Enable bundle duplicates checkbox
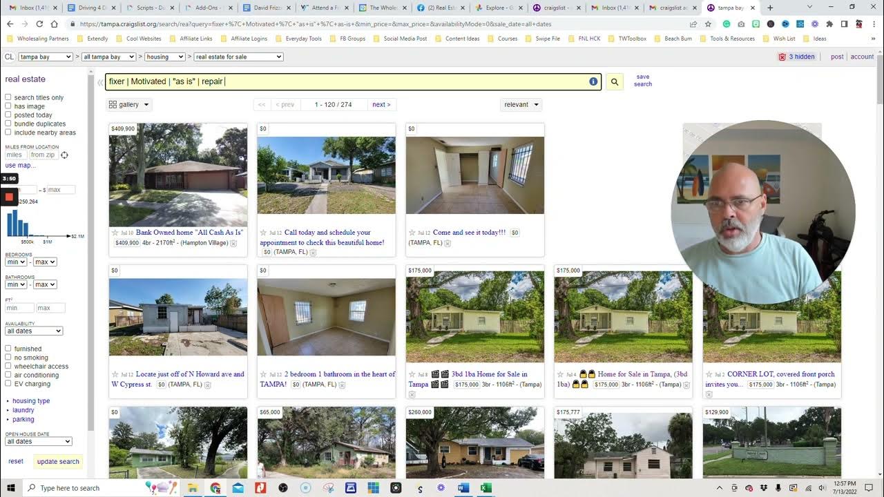Viewport: 884px width, 497px height. 8,124
